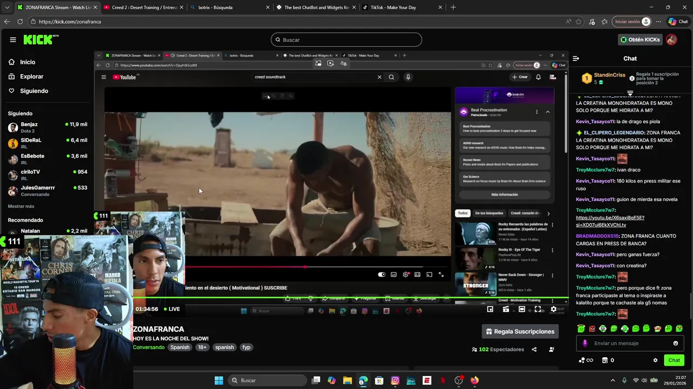This screenshot has height=389, width=693.
Task: Open the user profile avatar menu
Action: pos(671,39)
